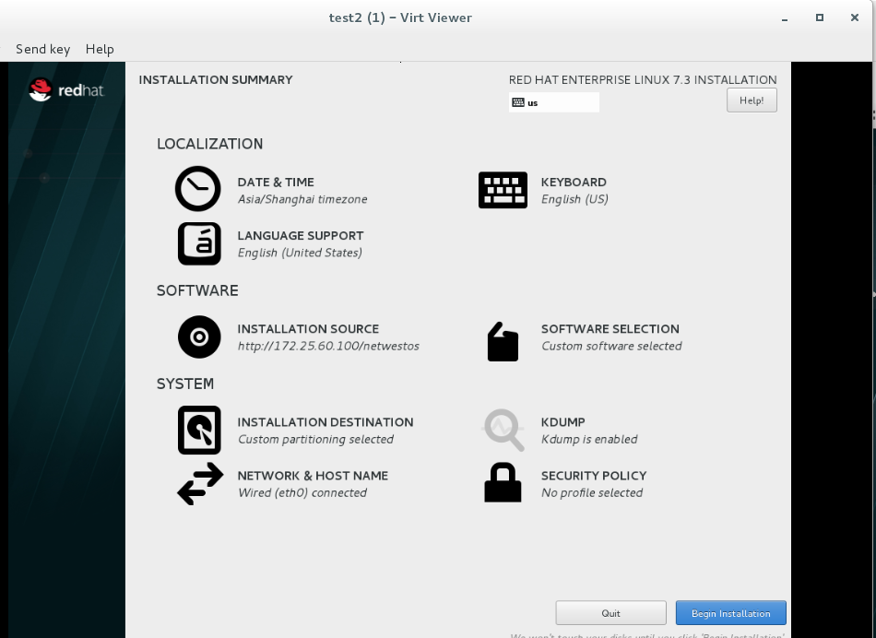Click Wired (eth0) connected status
Viewport: 876px width, 638px height.
(x=302, y=493)
